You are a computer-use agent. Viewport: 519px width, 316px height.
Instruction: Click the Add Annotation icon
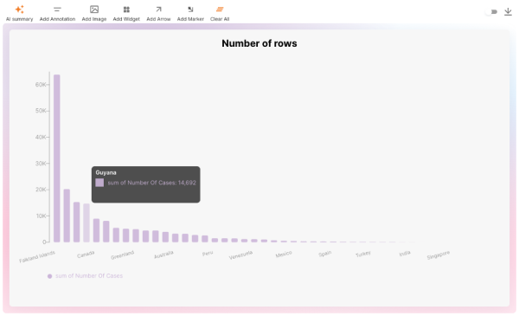57,10
